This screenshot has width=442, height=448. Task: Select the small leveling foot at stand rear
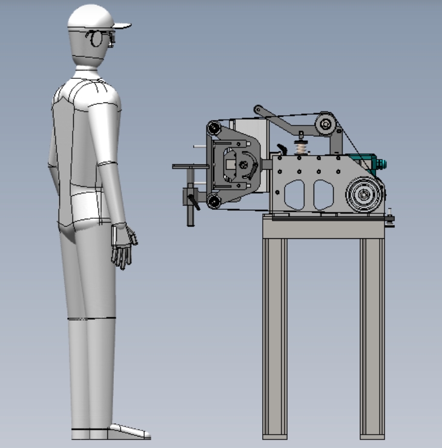pos(390,218)
